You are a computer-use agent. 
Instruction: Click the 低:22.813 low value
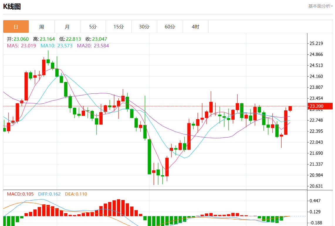(x=70, y=39)
